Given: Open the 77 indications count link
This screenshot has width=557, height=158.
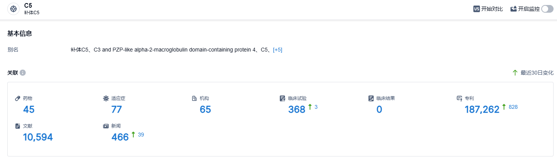Looking at the screenshot, I should (116, 110).
